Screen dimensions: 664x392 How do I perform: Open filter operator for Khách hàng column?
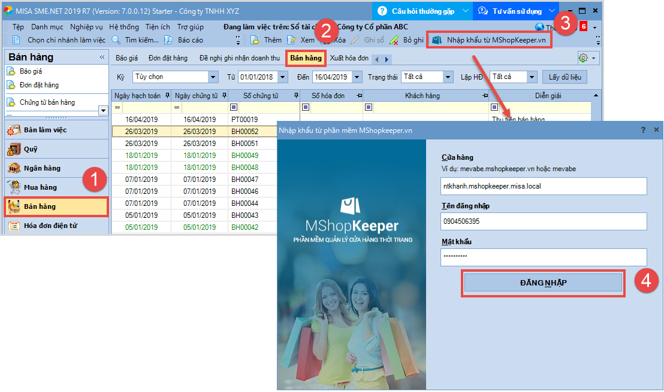click(x=369, y=107)
